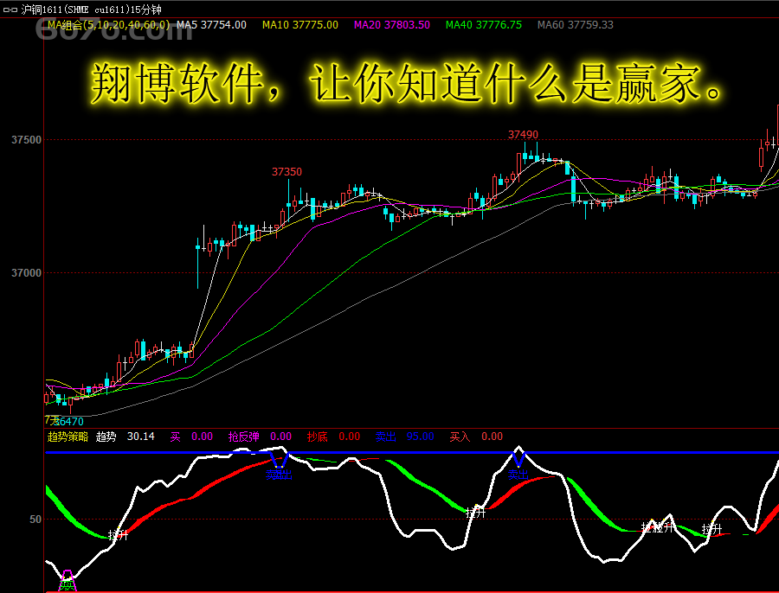The height and width of the screenshot is (593, 779).
Task: Select the 36470 low price annotation
Action: click(68, 422)
